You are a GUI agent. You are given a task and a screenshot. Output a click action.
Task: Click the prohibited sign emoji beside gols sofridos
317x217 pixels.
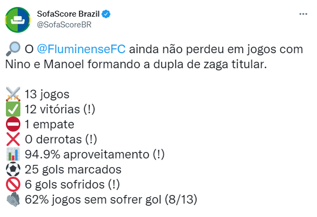(x=13, y=184)
